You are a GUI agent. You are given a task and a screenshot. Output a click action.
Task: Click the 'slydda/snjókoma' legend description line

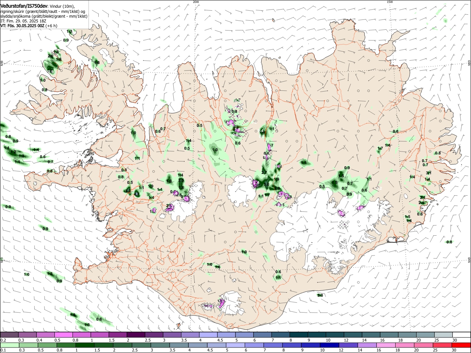(x=44, y=16)
